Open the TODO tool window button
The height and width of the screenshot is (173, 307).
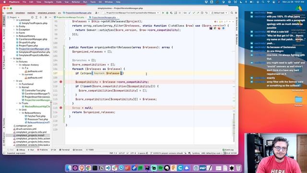(90, 150)
